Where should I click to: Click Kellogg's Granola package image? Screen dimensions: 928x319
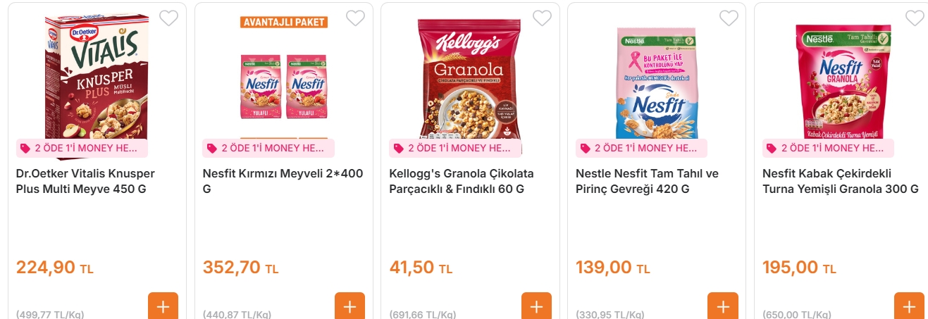[x=469, y=77]
